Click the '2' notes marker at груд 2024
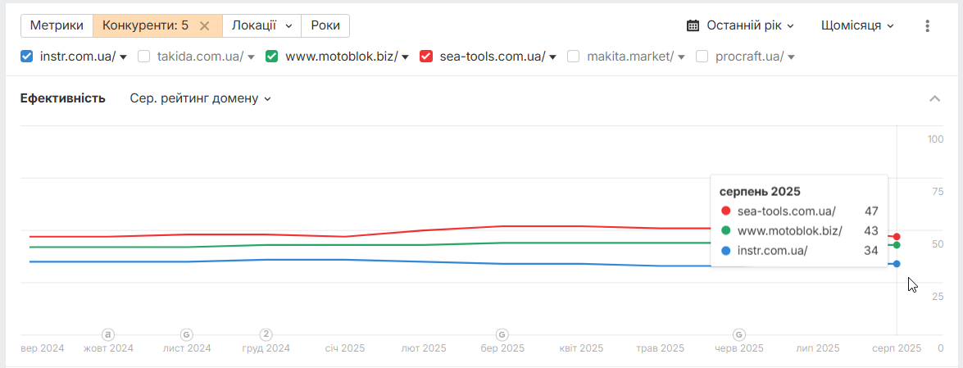963x368 pixels. coord(266,335)
